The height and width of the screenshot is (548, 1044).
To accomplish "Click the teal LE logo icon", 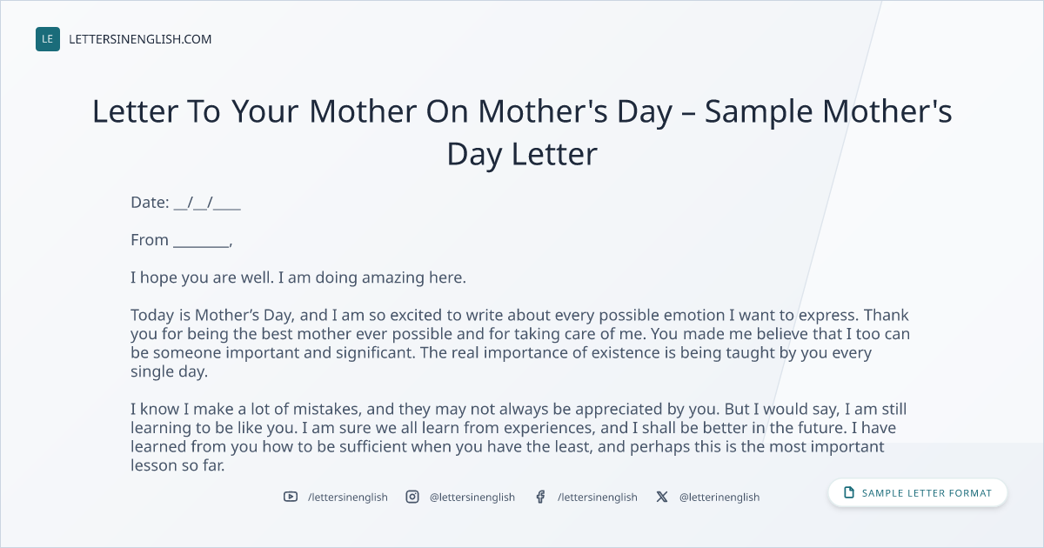I will click(48, 39).
